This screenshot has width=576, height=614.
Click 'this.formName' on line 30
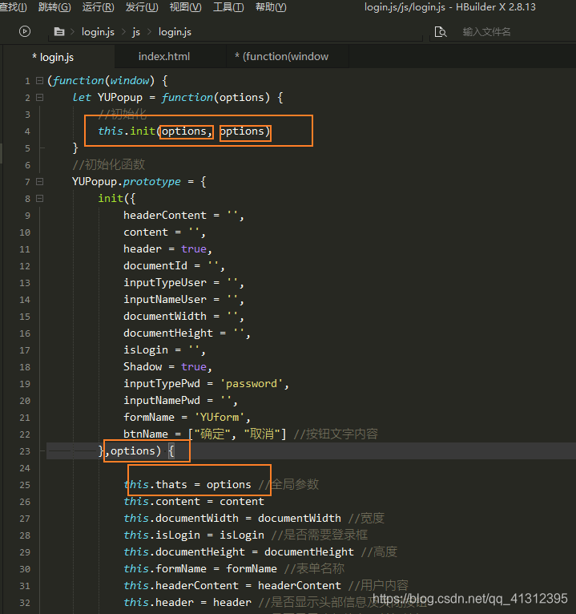tap(165, 569)
